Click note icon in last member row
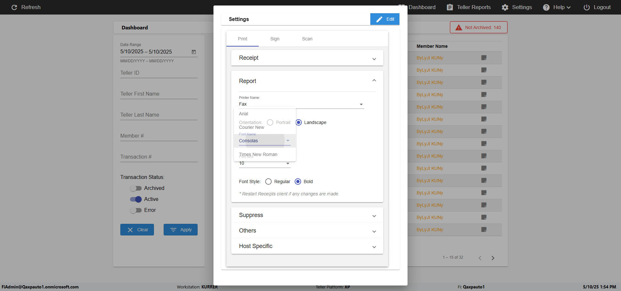The image size is (621, 291). point(484,230)
